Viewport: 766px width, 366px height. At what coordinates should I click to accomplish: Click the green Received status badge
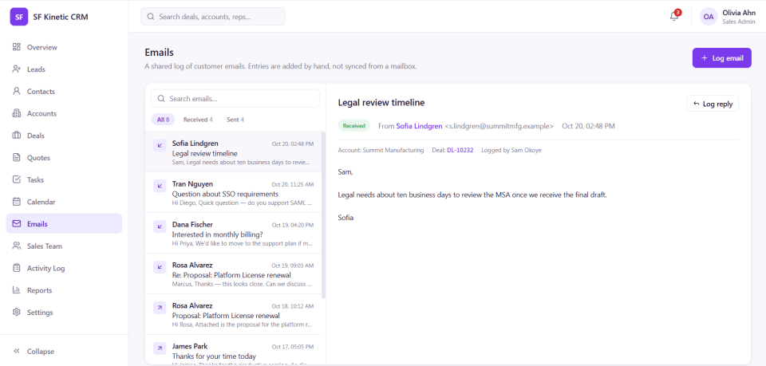click(x=354, y=126)
